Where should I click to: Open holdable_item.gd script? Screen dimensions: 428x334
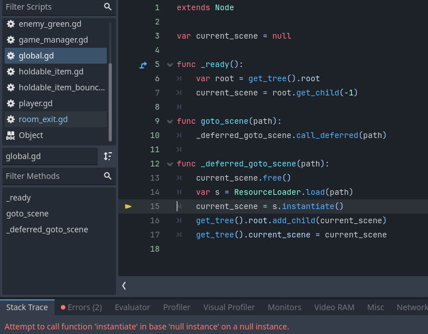[x=56, y=72]
